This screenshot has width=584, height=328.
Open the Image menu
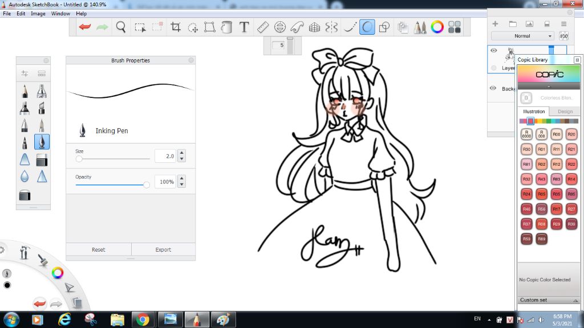pos(38,13)
